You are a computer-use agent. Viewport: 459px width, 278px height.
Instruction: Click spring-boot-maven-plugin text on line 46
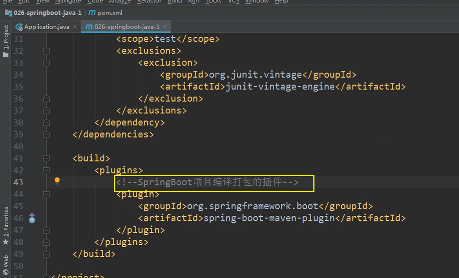(269, 218)
